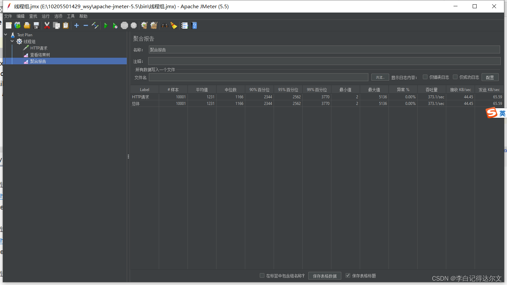Click the Test Plan flask icon
Viewport: 507px width, 285px height.
13,35
